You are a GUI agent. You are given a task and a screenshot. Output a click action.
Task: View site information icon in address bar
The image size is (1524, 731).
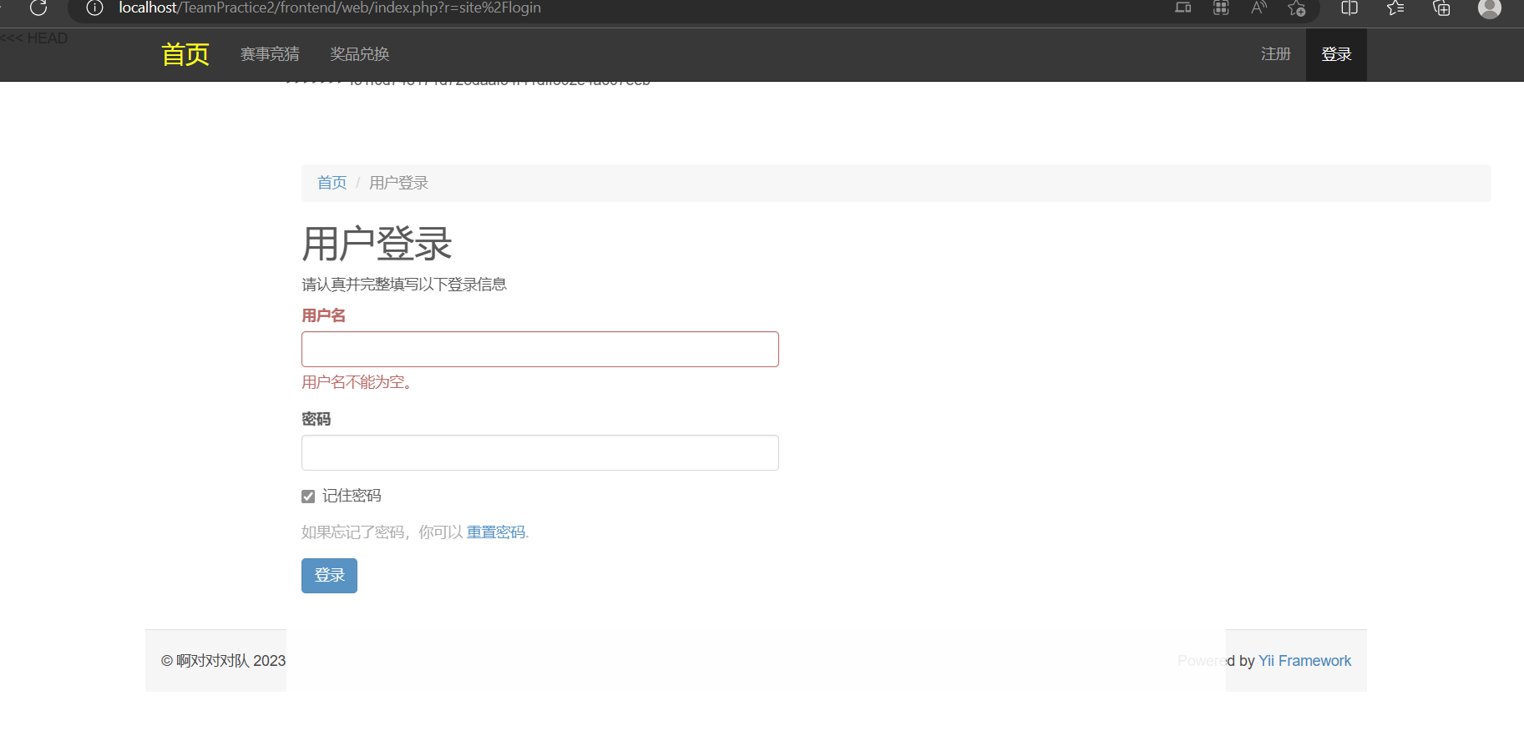tap(95, 8)
